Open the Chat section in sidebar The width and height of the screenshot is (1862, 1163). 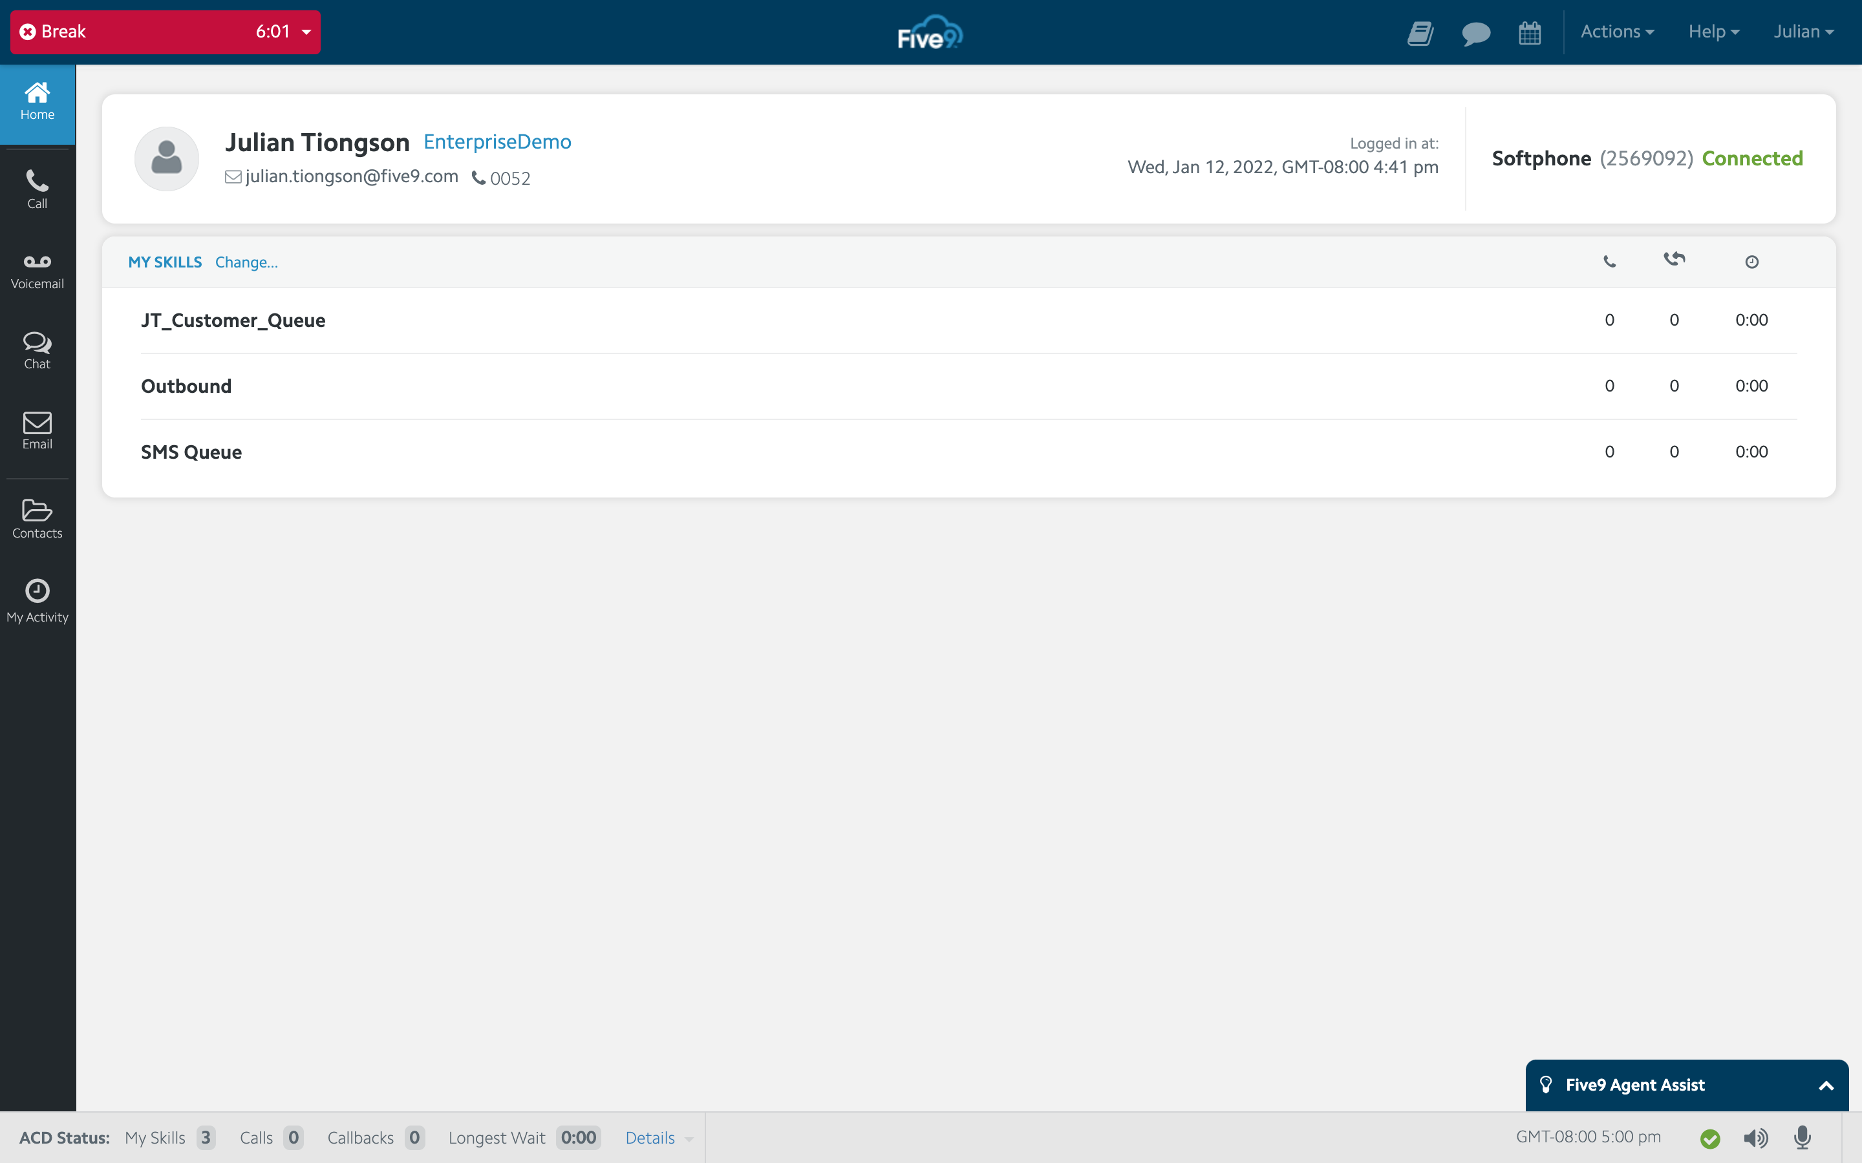click(x=37, y=351)
